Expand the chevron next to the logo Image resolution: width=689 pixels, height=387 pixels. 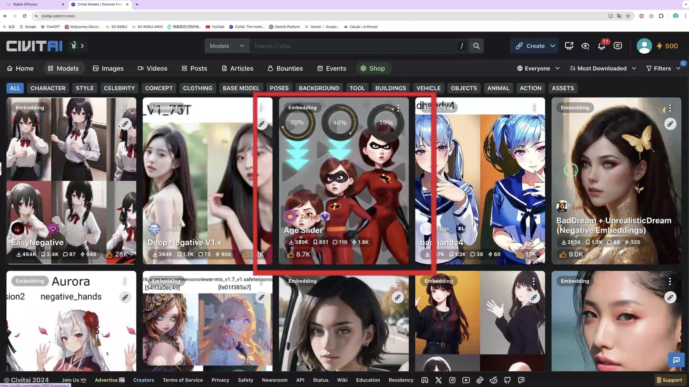82,46
